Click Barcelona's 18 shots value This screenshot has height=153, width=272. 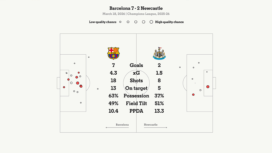[x=113, y=81]
